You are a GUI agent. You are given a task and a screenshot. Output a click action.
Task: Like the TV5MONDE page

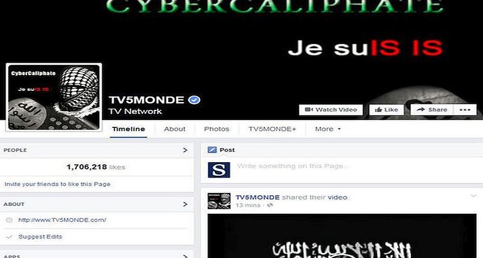pyautogui.click(x=386, y=110)
